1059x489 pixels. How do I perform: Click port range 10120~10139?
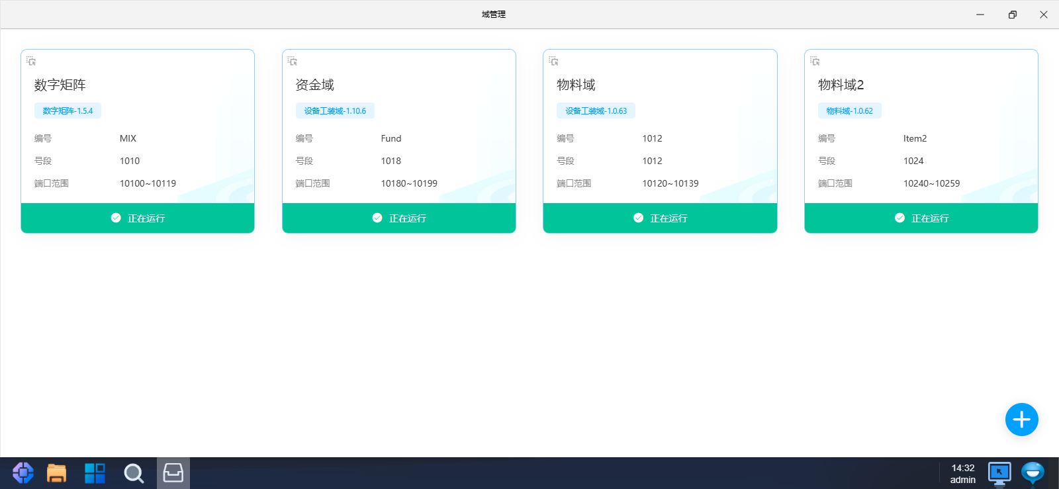670,183
